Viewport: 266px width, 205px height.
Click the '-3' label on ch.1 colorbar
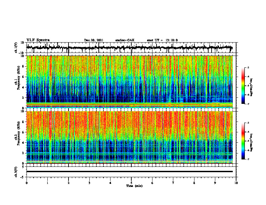248,68
